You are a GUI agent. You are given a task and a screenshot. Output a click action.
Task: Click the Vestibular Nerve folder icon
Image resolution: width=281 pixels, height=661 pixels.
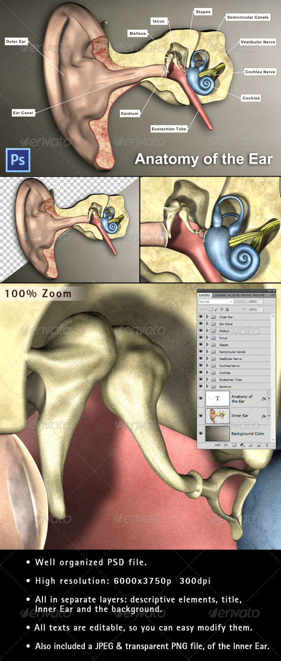tap(213, 358)
